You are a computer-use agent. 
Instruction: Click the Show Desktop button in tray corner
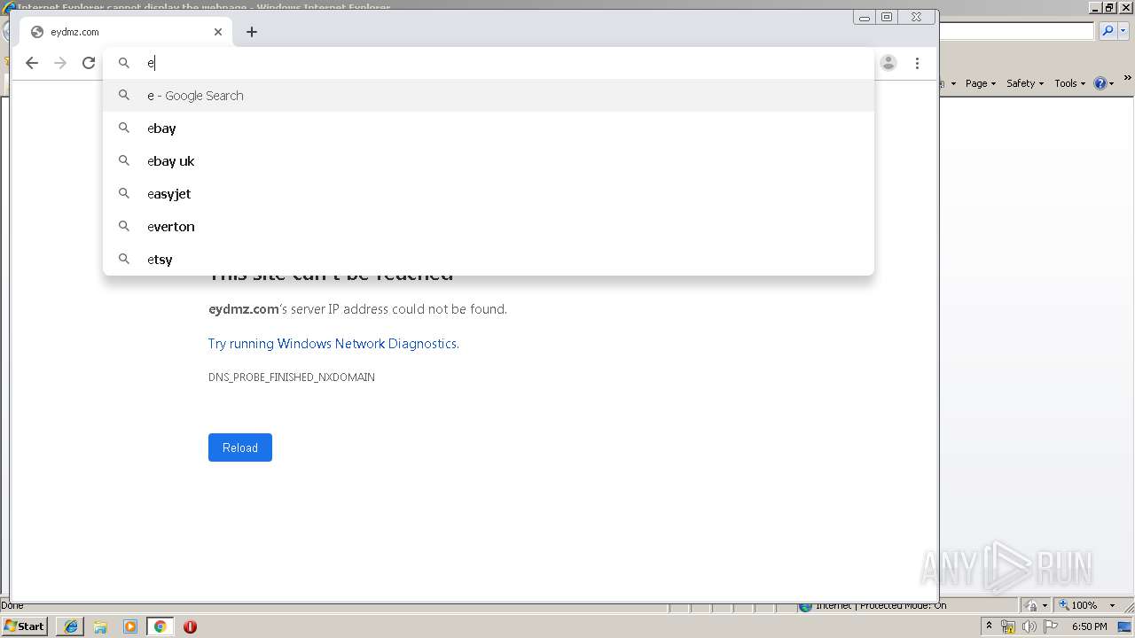(x=1124, y=626)
